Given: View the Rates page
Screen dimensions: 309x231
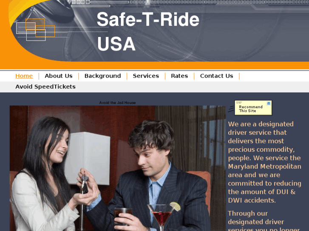Looking at the screenshot, I should 179,76.
